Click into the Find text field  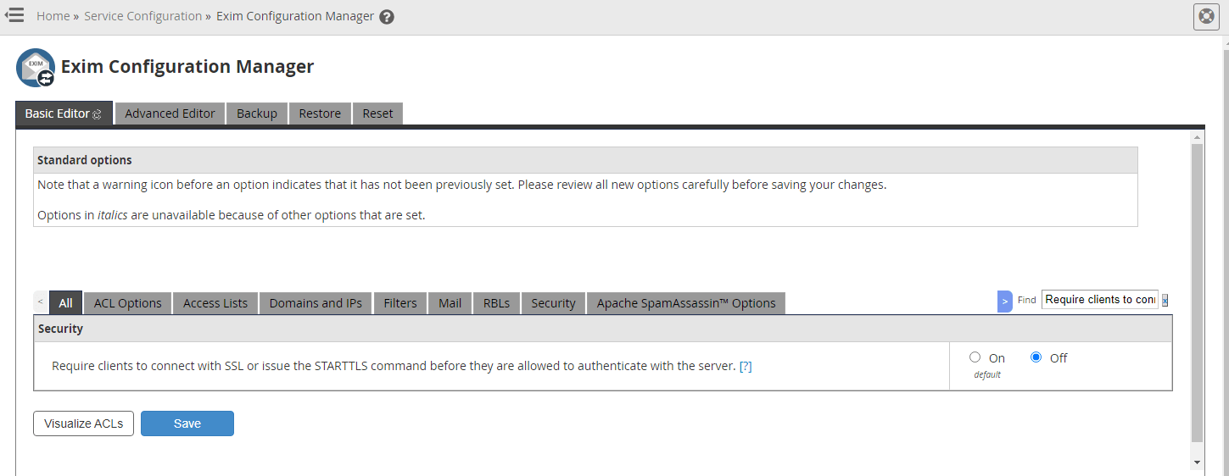[1099, 300]
